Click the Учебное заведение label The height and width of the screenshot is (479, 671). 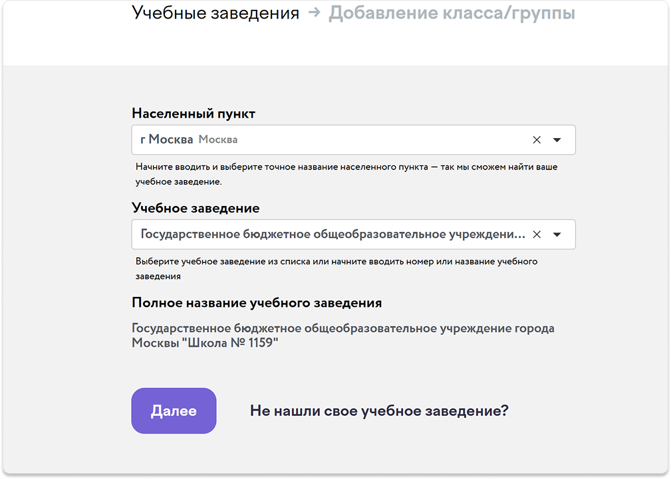click(x=196, y=208)
